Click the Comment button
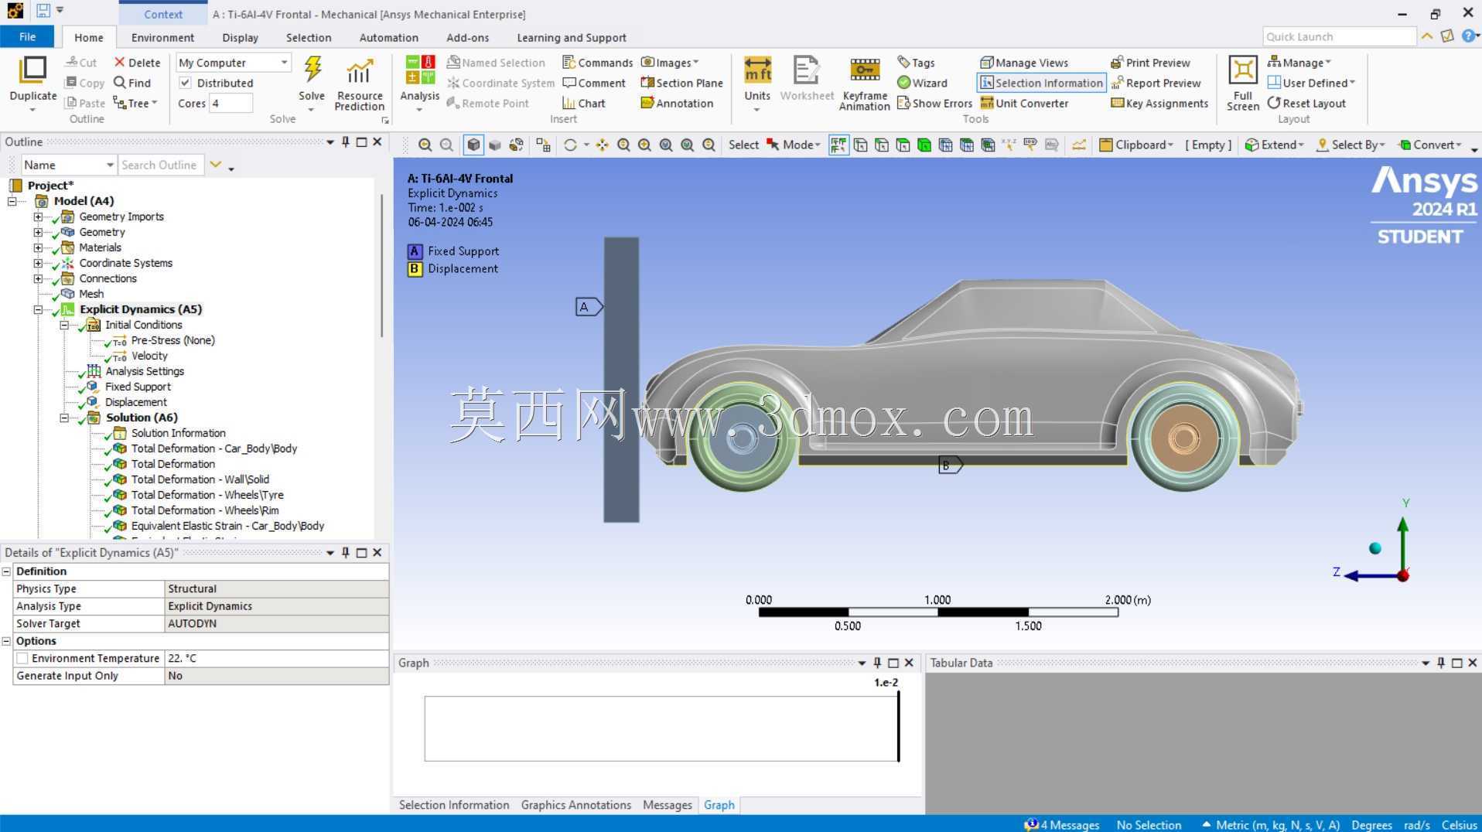 [594, 83]
